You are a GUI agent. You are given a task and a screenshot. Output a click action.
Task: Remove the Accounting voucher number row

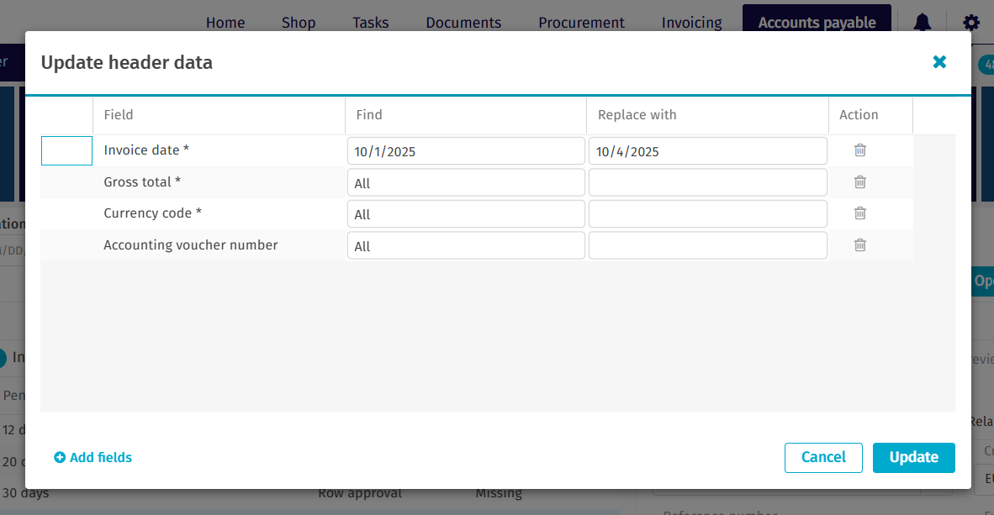(x=859, y=245)
